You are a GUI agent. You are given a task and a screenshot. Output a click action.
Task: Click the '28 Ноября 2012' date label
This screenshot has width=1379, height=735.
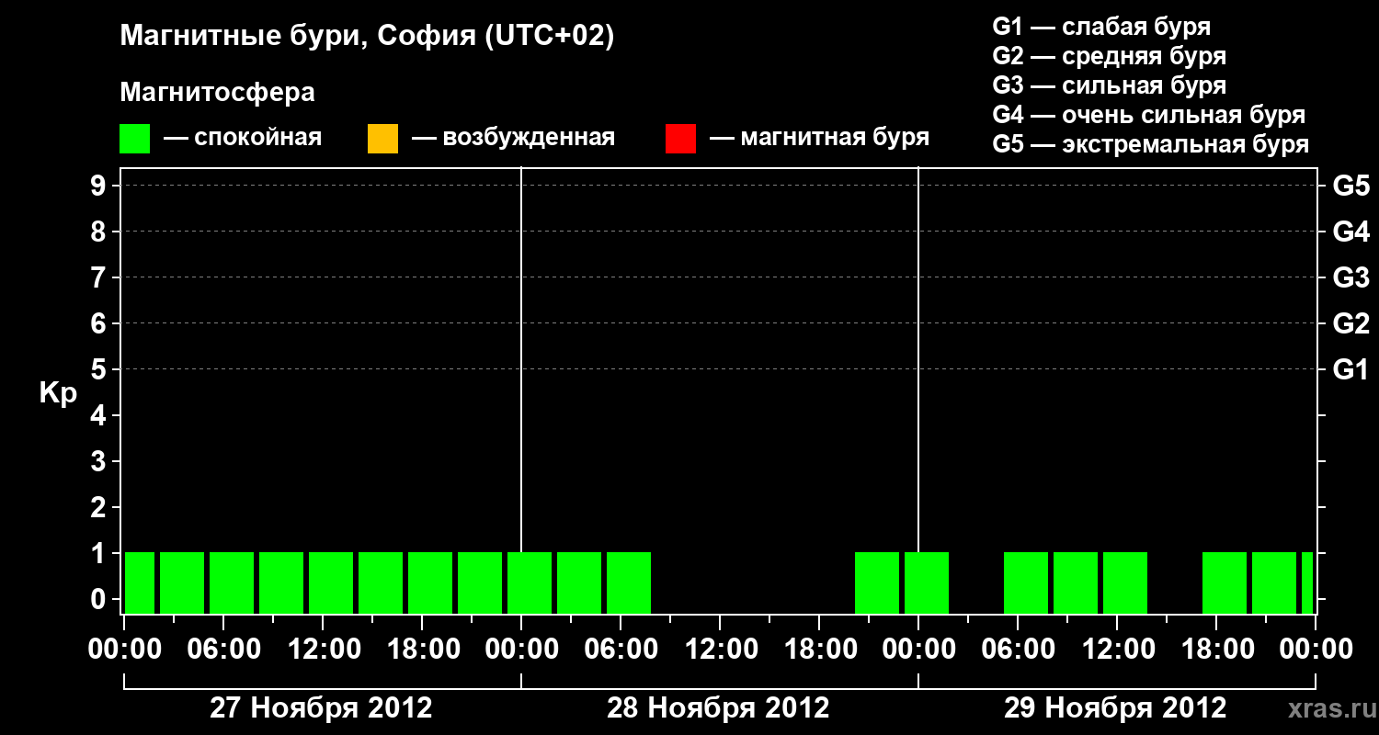(718, 707)
